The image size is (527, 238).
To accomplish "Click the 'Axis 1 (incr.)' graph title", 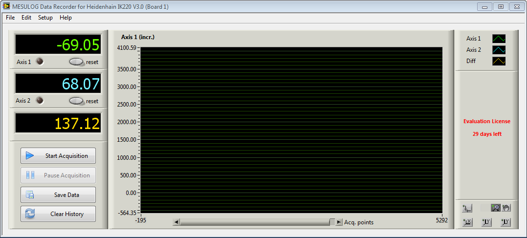I will [138, 37].
